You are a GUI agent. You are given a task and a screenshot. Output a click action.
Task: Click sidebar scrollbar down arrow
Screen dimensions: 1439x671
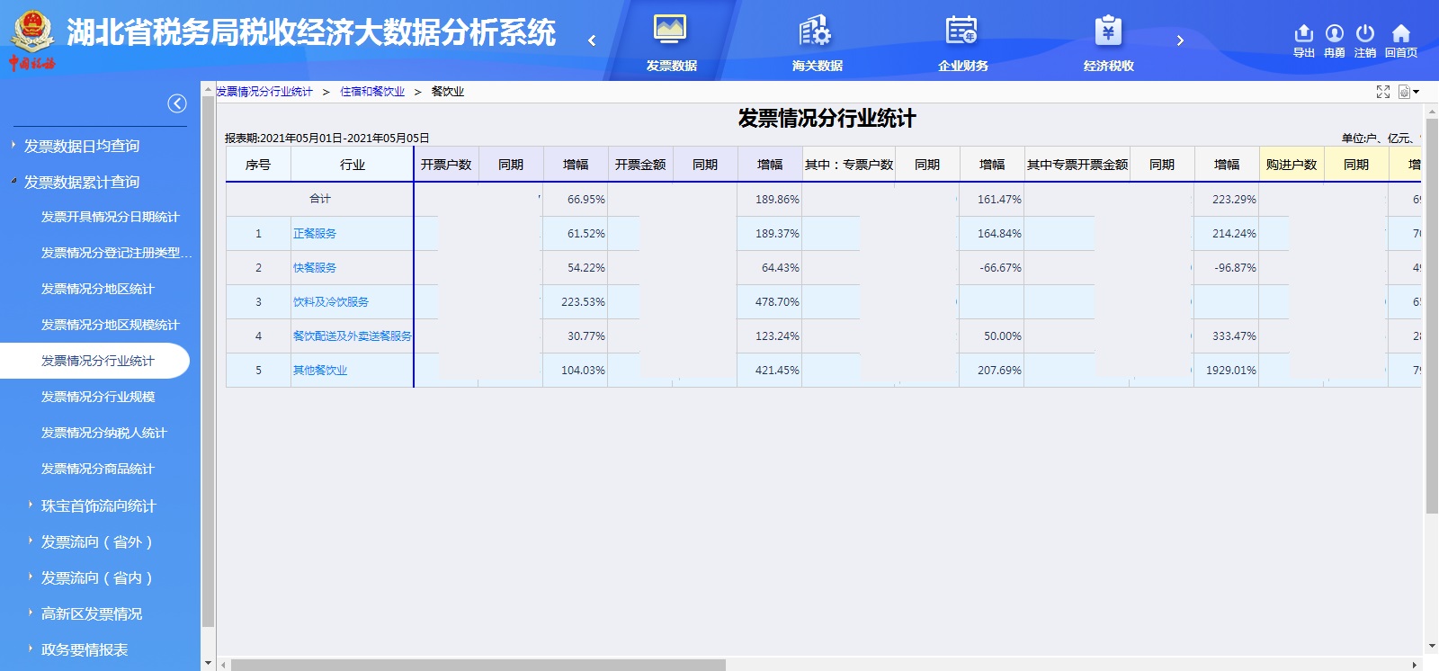(209, 663)
